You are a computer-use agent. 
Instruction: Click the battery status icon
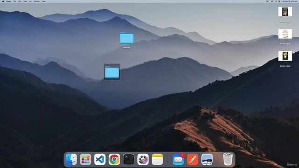(x=268, y=1)
